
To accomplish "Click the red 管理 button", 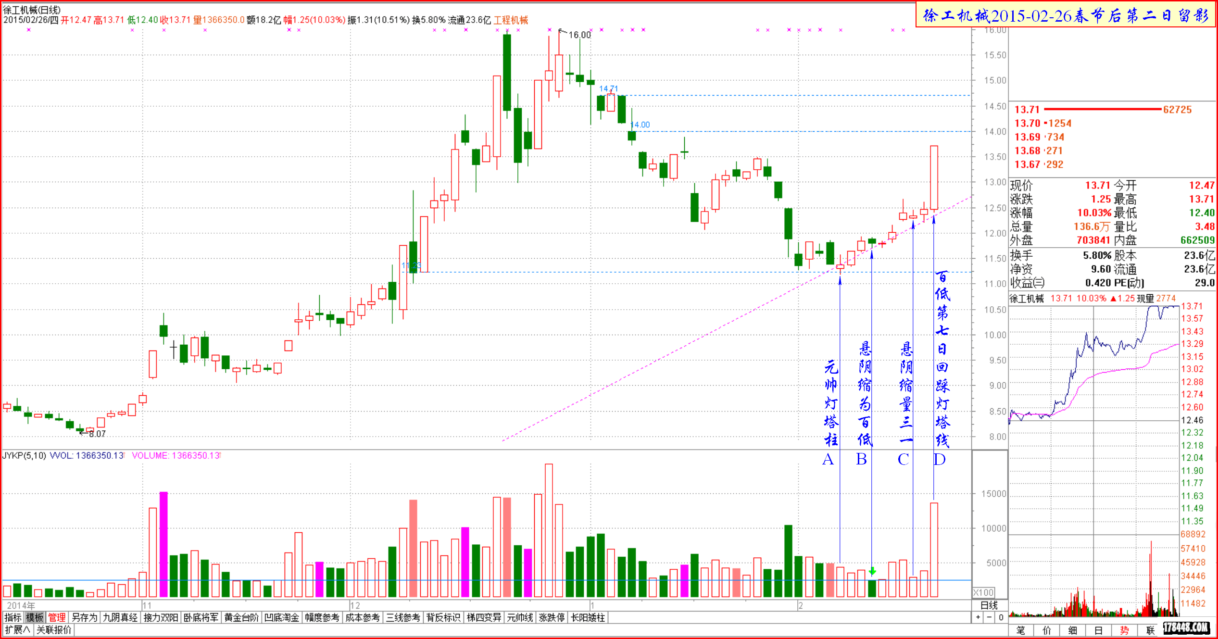I will pos(57,617).
